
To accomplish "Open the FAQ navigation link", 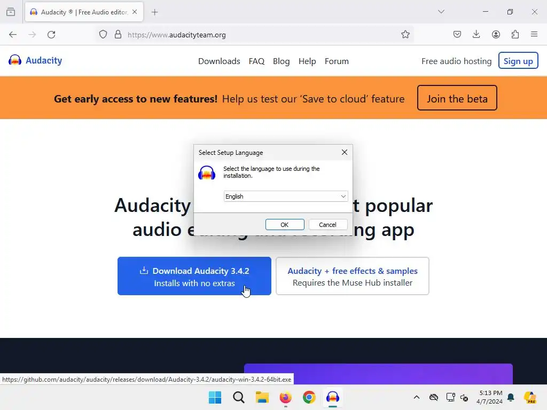I will coord(256,61).
